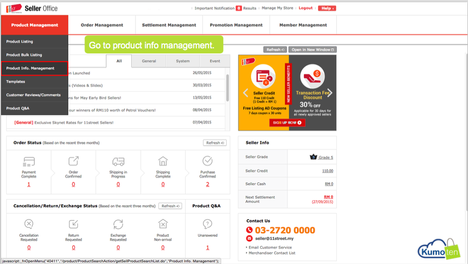Open the Unanswered Q&A count link

pyautogui.click(x=207, y=247)
